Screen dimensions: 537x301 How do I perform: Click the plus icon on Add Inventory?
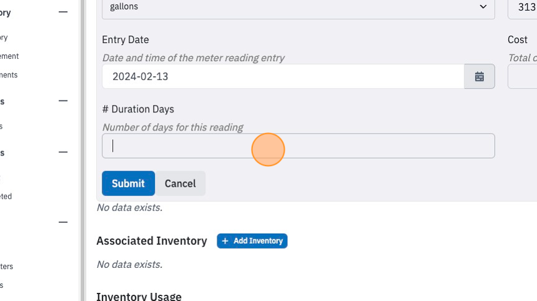click(225, 241)
